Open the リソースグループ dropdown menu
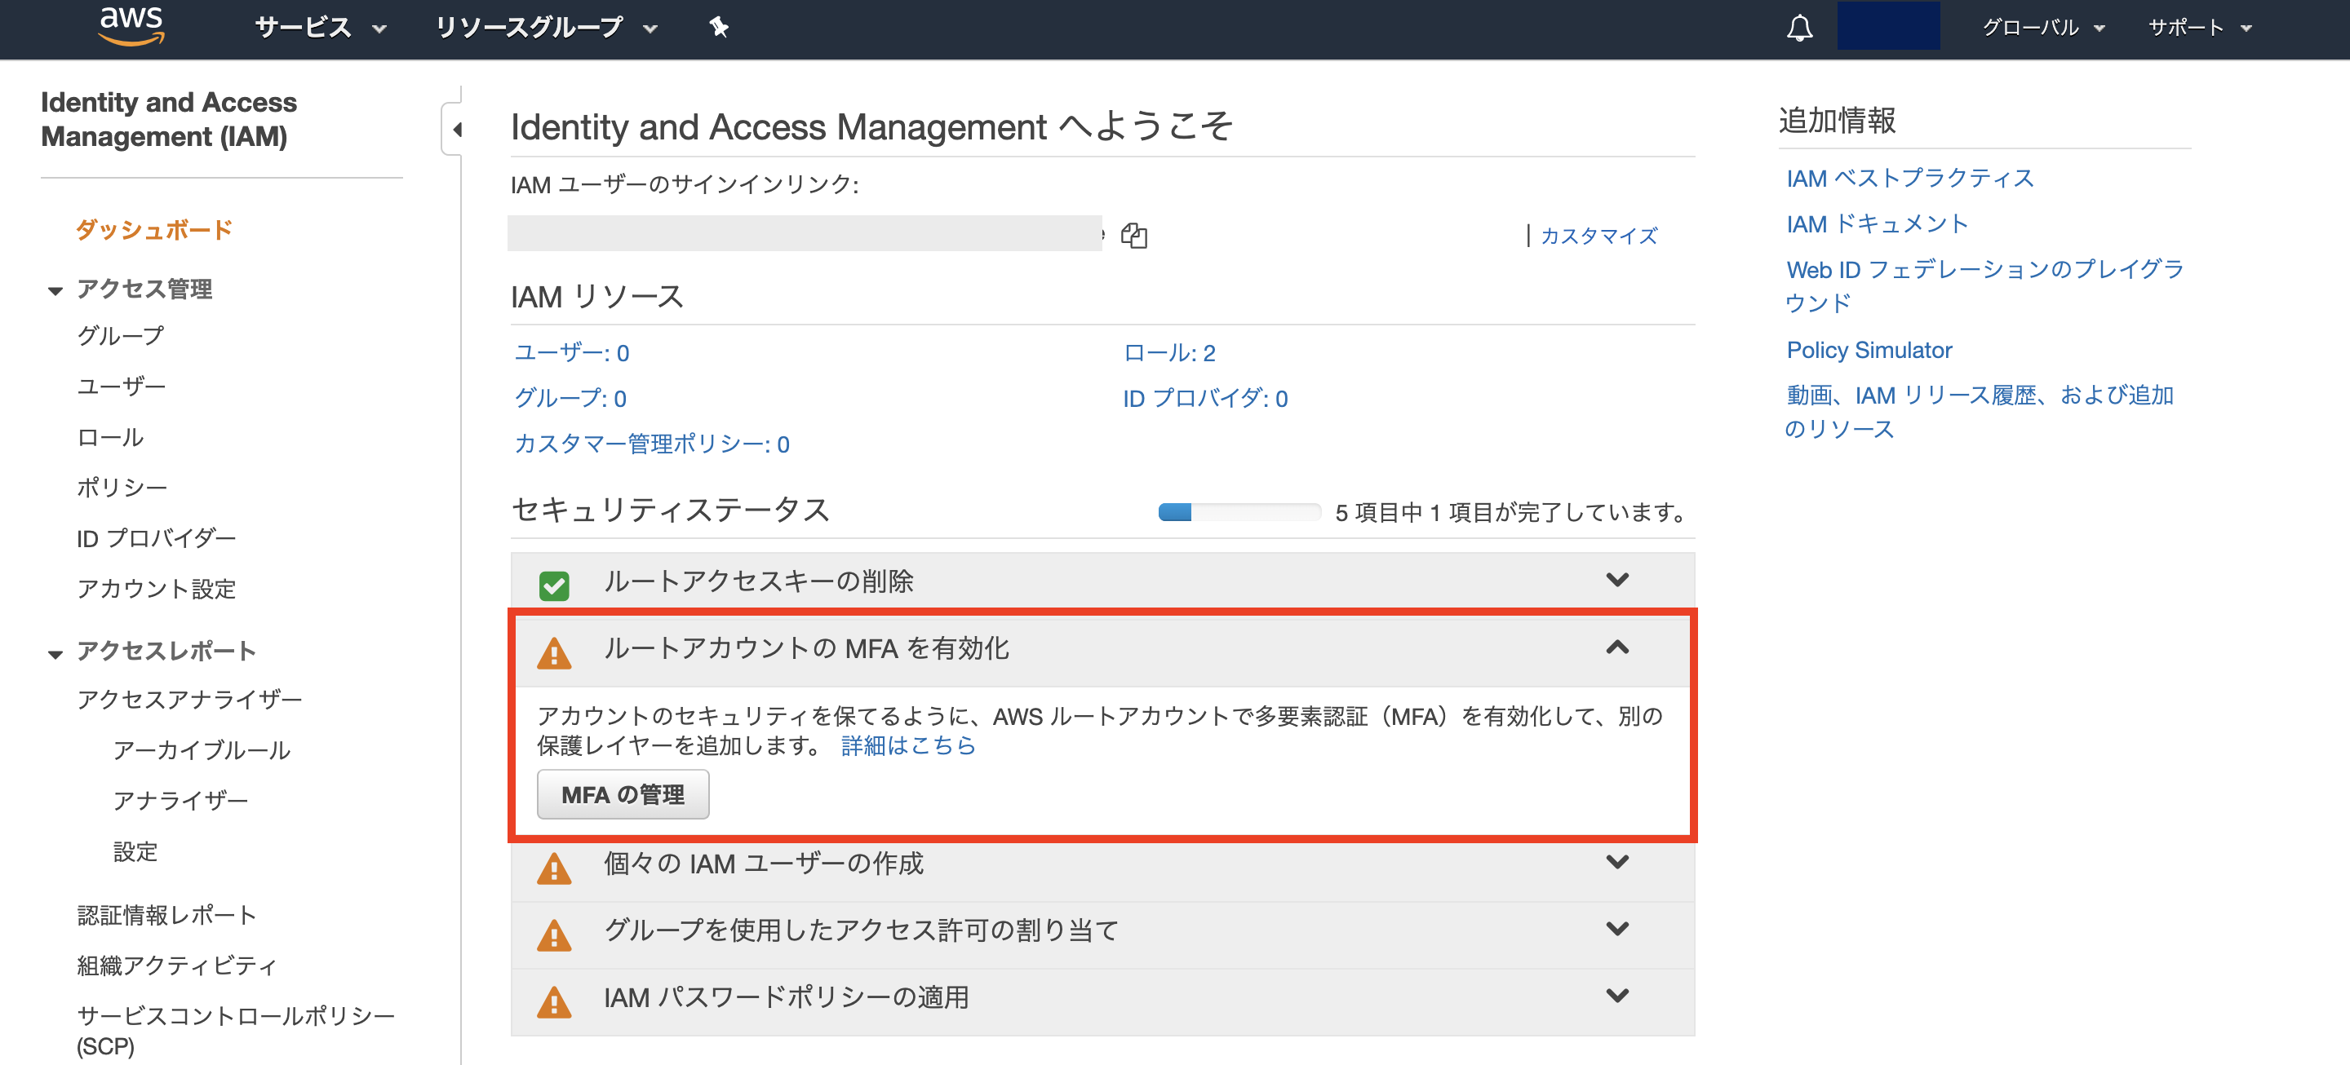The width and height of the screenshot is (2350, 1065). coord(547,28)
